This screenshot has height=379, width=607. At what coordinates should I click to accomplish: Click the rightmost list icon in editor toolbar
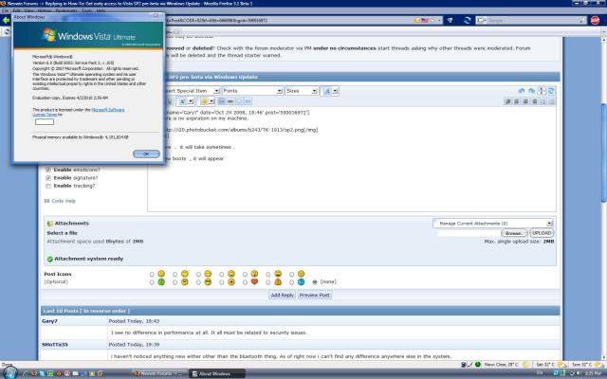pos(552,101)
